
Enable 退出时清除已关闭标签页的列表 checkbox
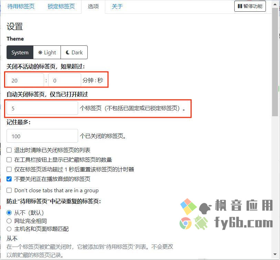coord(9,150)
